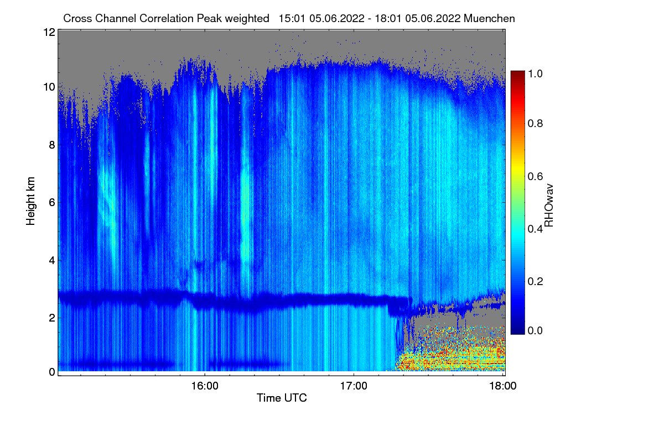This screenshot has width=664, height=442.
Task: Click the height tick label '12'
Action: point(49,32)
